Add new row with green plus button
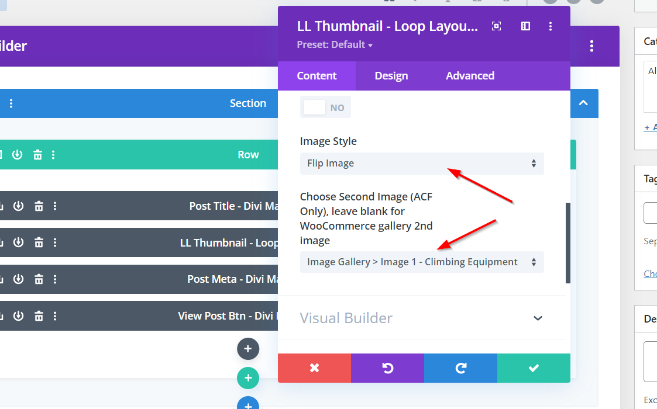Image resolution: width=657 pixels, height=409 pixels. 247,377
